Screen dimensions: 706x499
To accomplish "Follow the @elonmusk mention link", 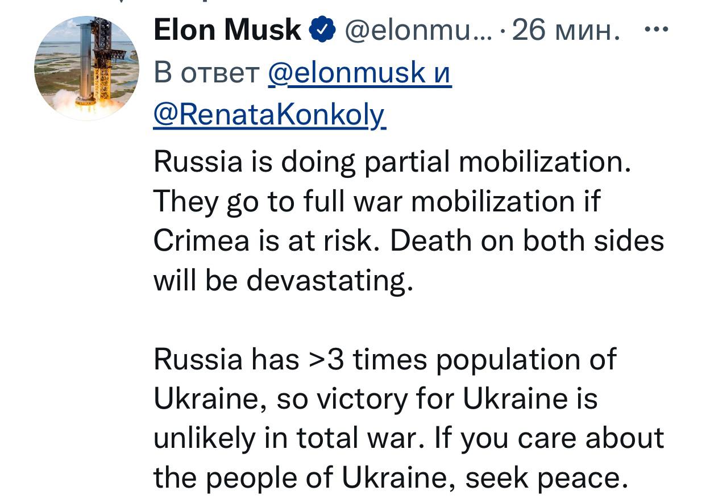I will [x=347, y=73].
